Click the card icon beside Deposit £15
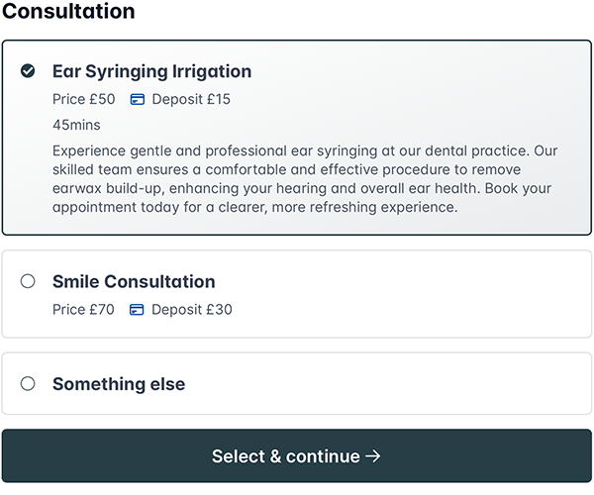This screenshot has width=594, height=495. coord(138,99)
